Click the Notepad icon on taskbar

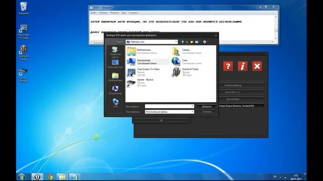point(75,176)
